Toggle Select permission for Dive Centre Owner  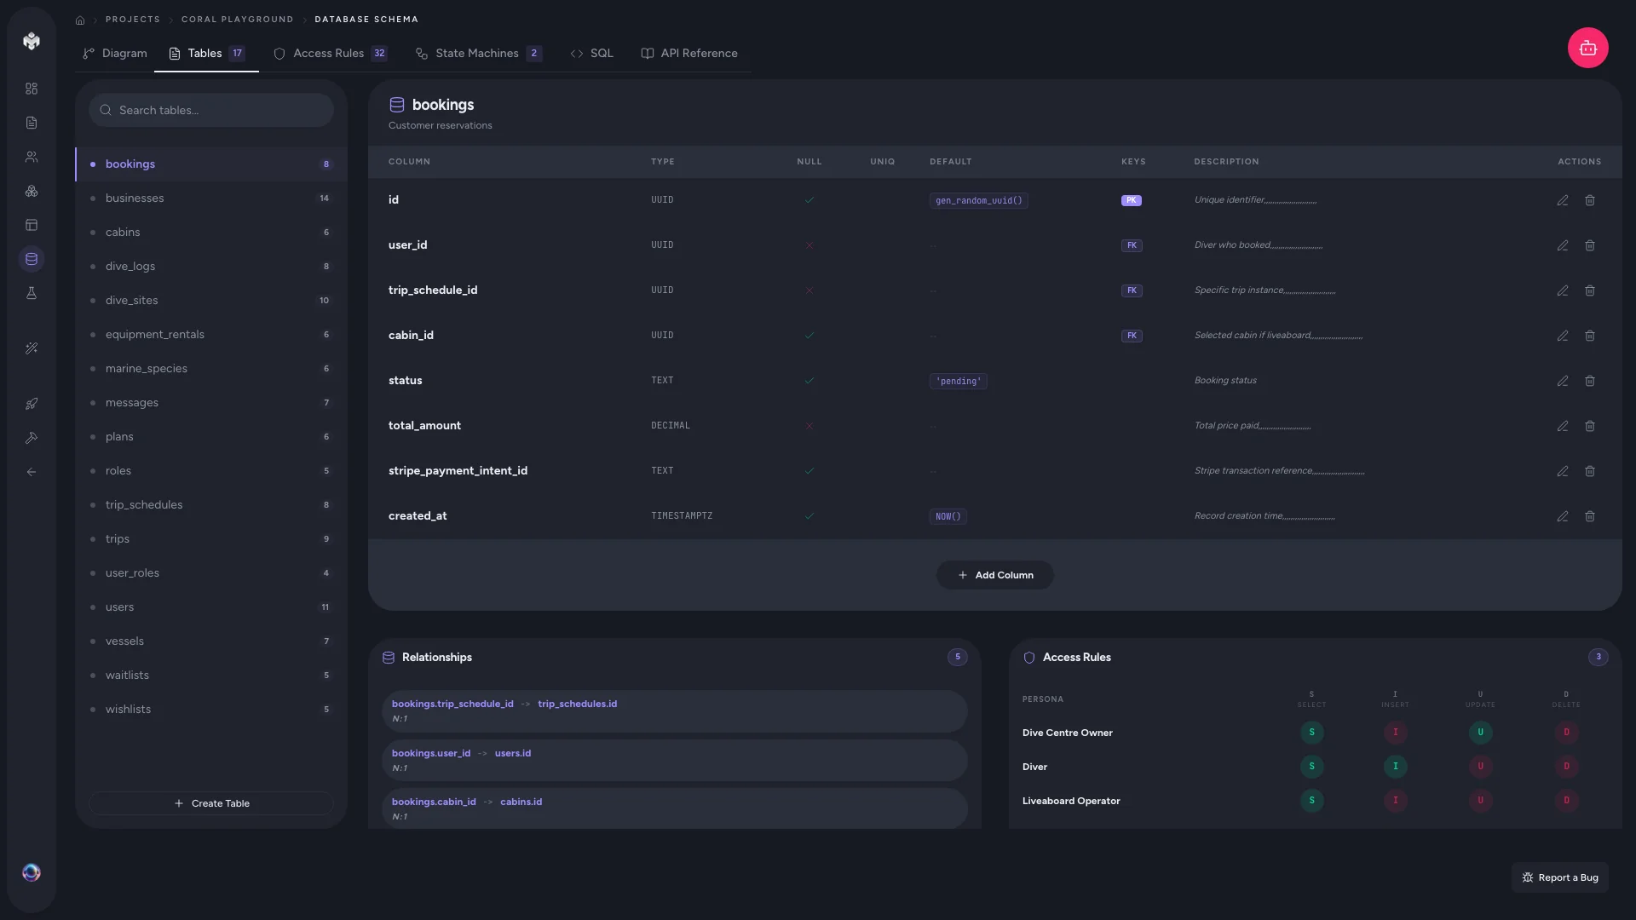click(x=1311, y=733)
